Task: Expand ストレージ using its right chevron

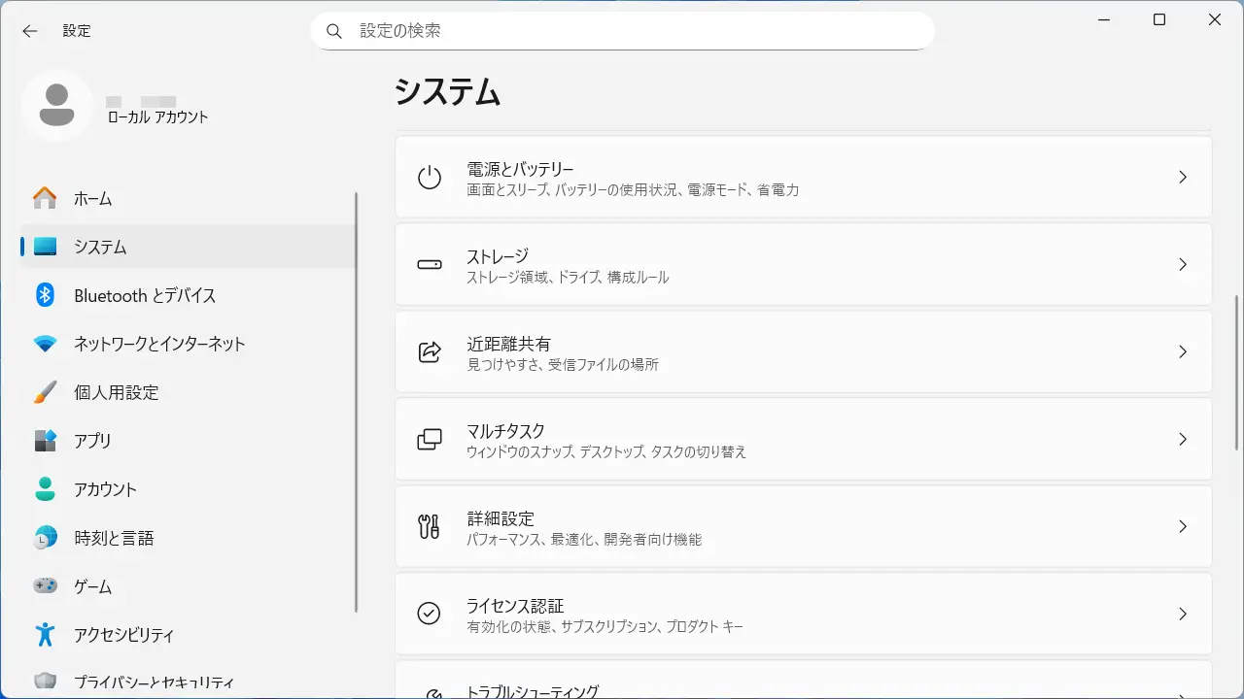Action: pos(1182,265)
